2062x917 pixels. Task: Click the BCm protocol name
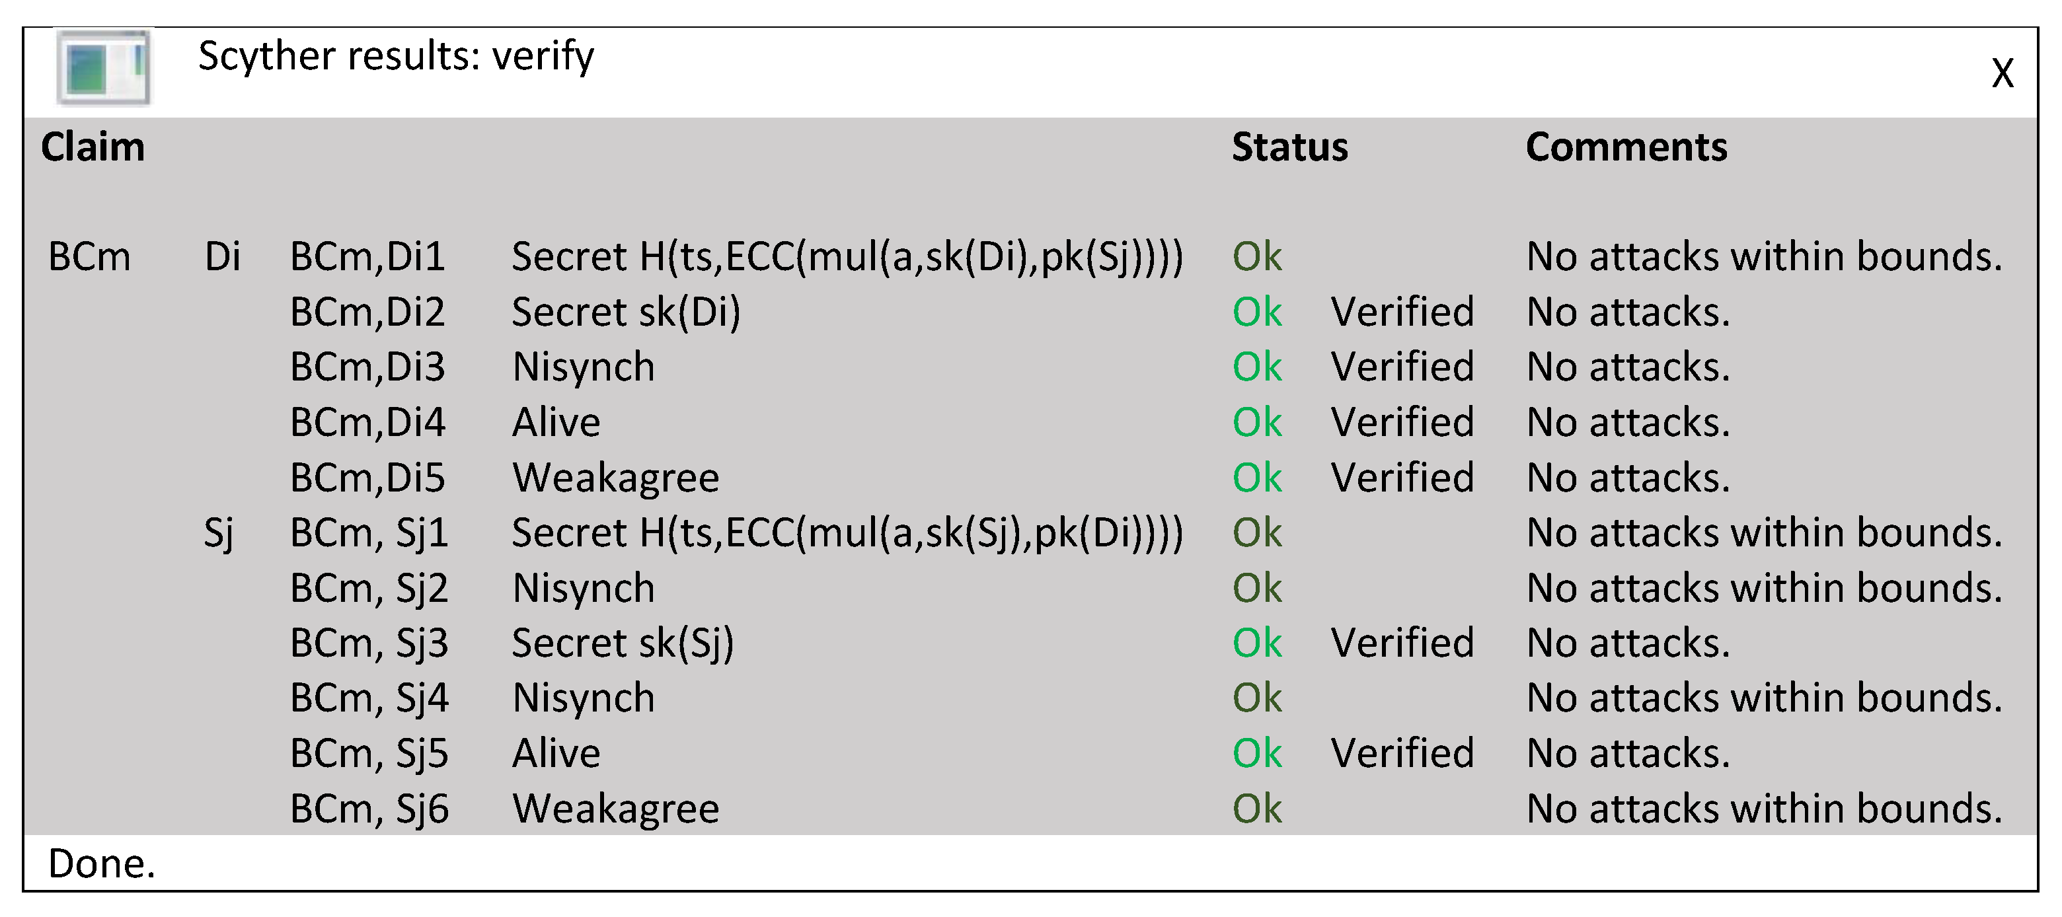(89, 257)
